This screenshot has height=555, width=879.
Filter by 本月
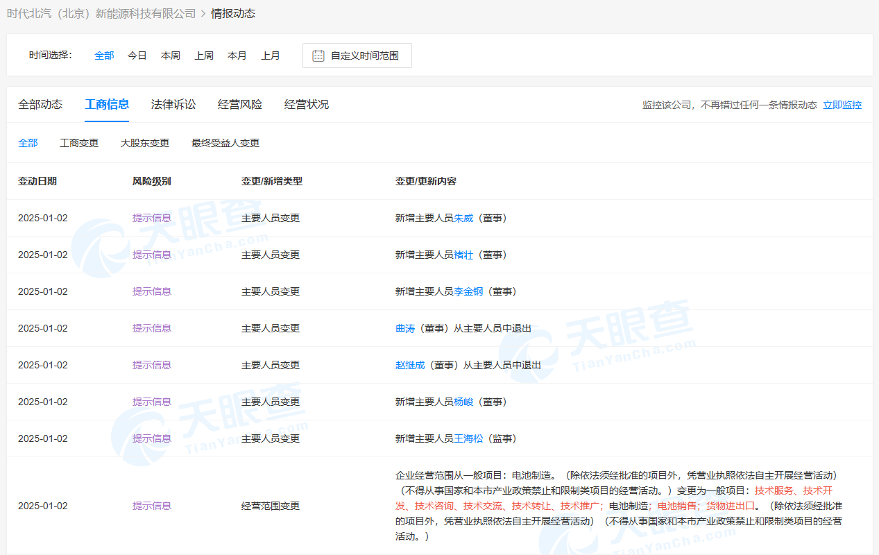237,55
